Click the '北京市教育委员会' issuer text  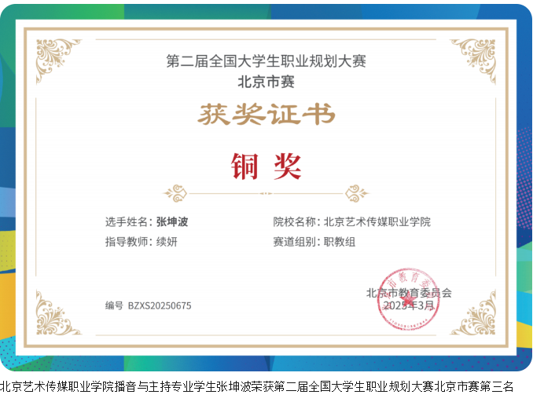coord(409,293)
